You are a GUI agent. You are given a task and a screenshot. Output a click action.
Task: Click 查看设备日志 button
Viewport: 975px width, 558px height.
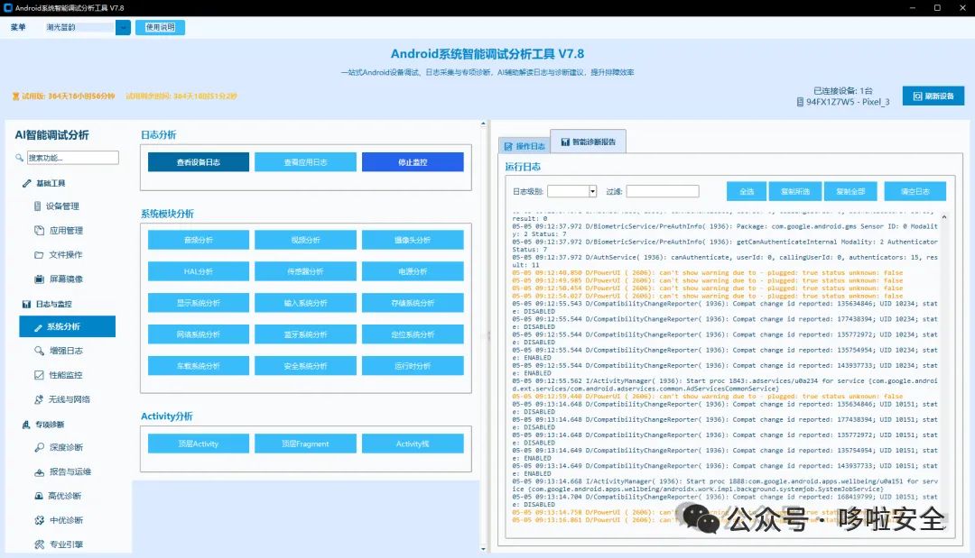coord(199,162)
